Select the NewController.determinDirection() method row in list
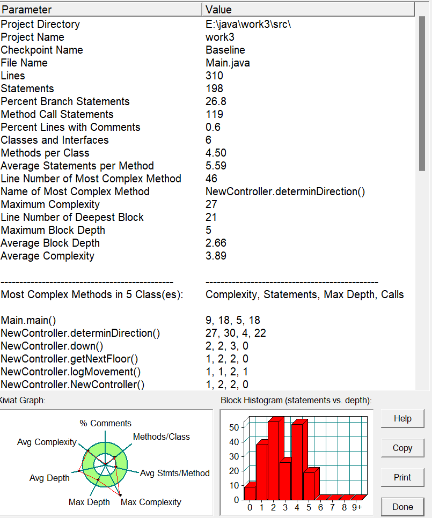 208,334
